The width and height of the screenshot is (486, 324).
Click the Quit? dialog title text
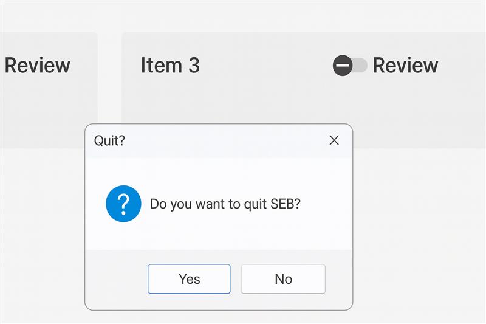[x=109, y=141]
